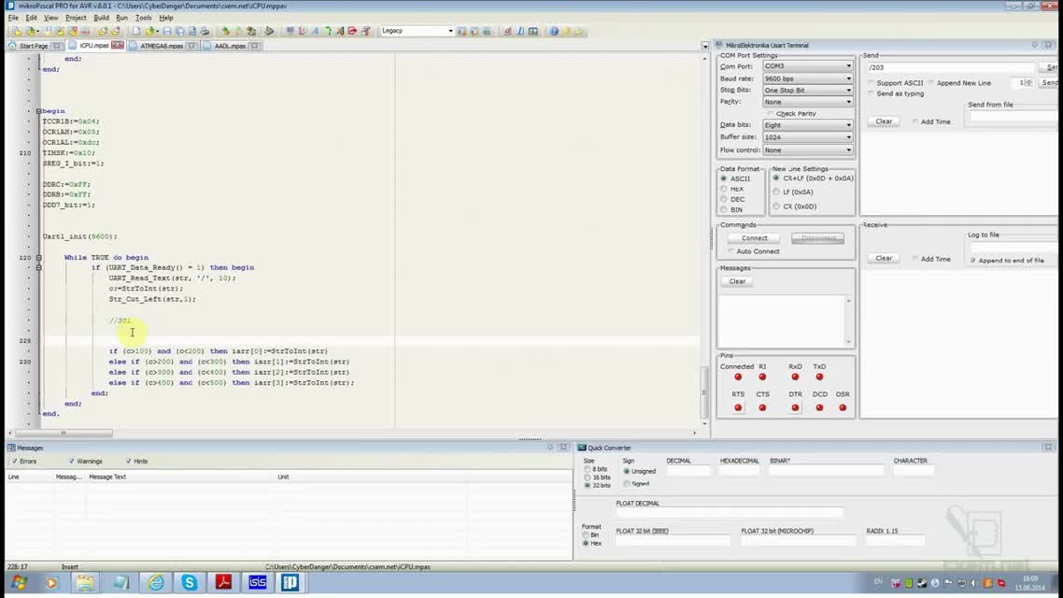Click the Save floppy icon in toolbar

pos(167,31)
